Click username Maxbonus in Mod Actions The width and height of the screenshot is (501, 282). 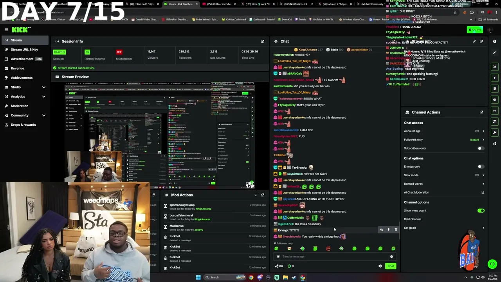pos(177,226)
